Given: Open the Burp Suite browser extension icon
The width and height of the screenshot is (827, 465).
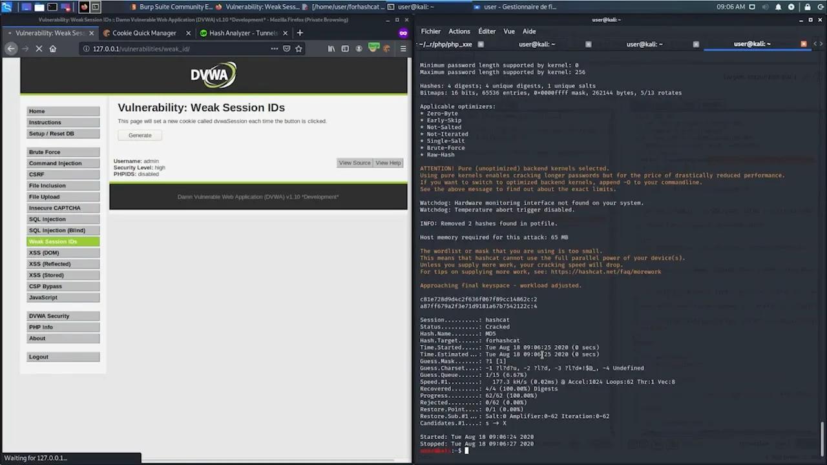Looking at the screenshot, I should (373, 48).
